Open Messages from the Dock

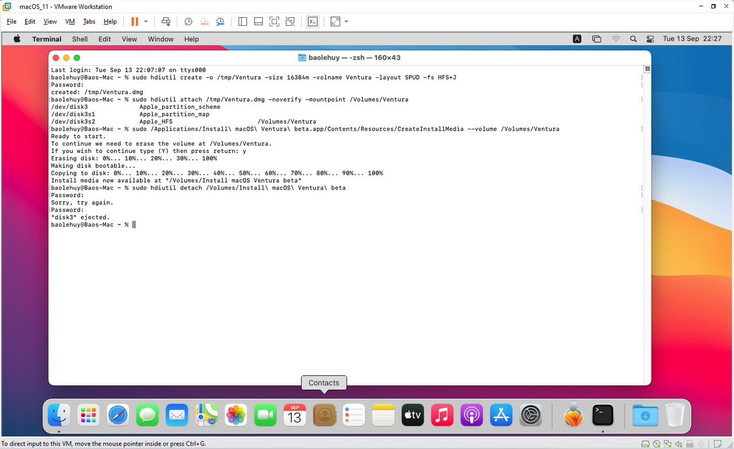click(x=147, y=415)
